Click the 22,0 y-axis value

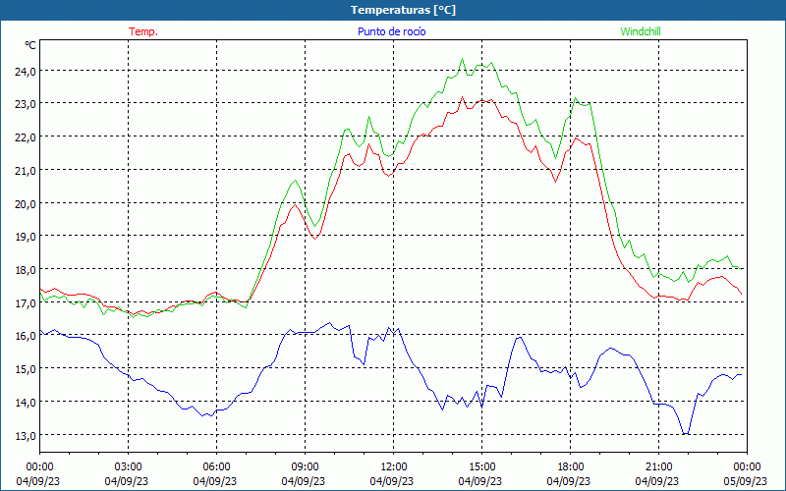(x=26, y=137)
